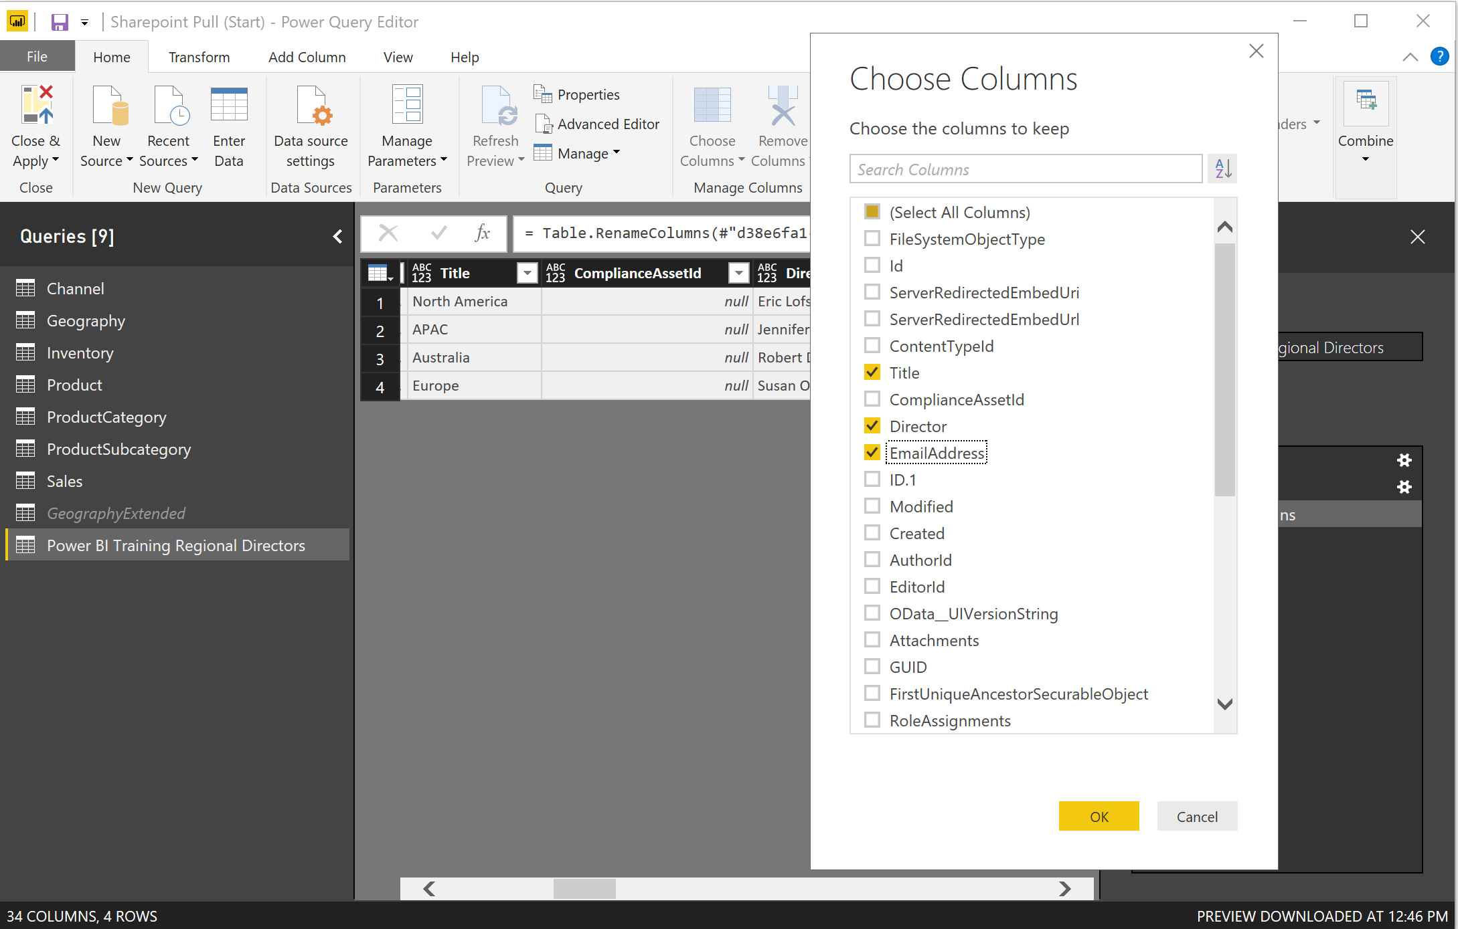Confirm formula with checkmark icon
This screenshot has width=1458, height=929.
tap(439, 233)
